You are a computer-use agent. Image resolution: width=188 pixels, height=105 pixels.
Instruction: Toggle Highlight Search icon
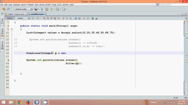pyautogui.click(x=55, y=18)
